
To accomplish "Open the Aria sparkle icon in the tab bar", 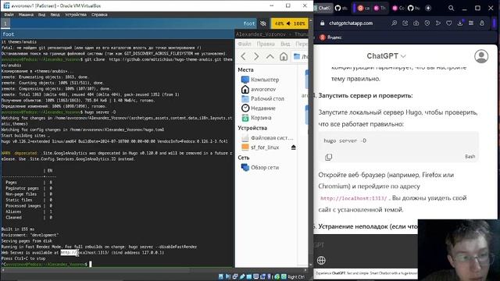I will pos(428,8).
